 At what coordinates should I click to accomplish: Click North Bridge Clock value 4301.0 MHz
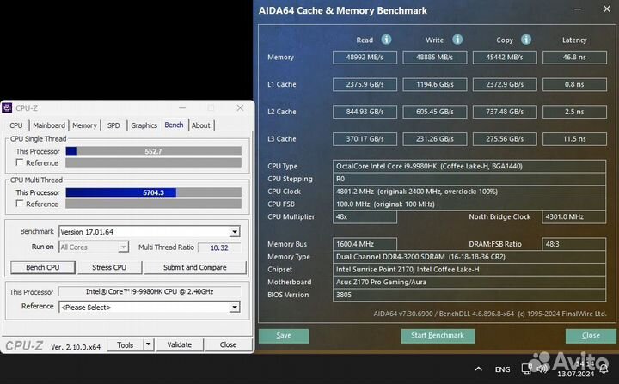[x=574, y=216]
